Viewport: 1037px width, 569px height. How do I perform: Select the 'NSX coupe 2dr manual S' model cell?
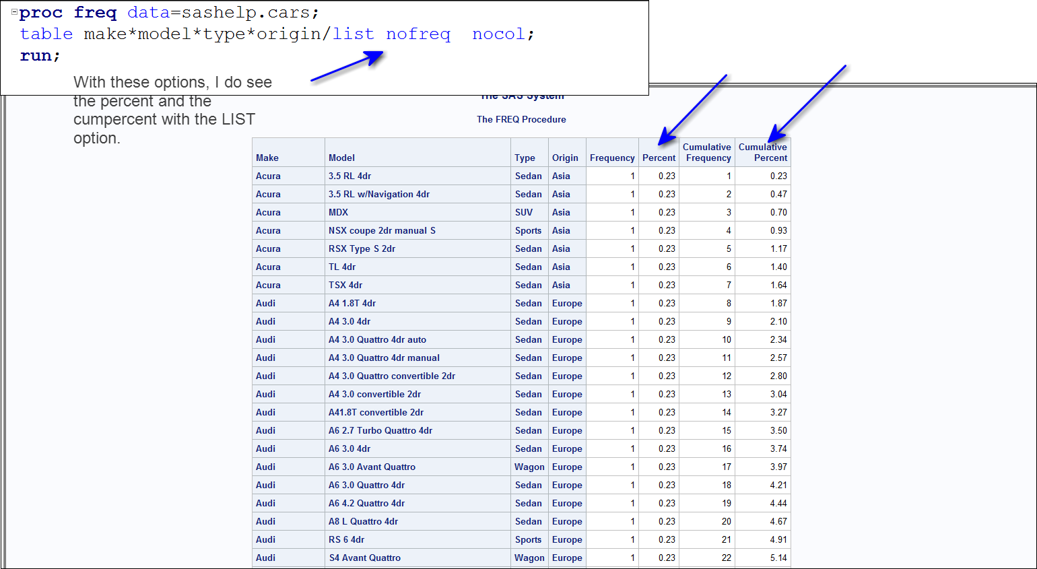(x=382, y=230)
